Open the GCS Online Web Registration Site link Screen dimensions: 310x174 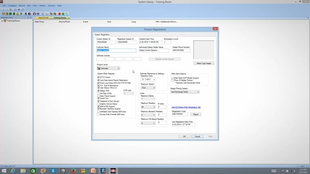[186, 107]
